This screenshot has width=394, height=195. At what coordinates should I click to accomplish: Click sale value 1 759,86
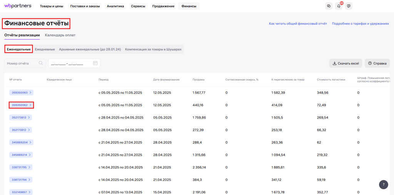(x=199, y=117)
